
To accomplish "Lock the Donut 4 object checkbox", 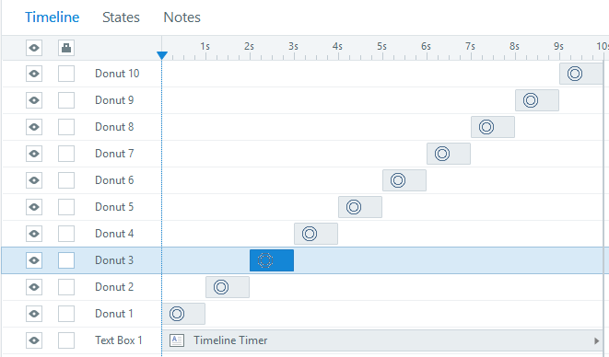I will coord(66,234).
